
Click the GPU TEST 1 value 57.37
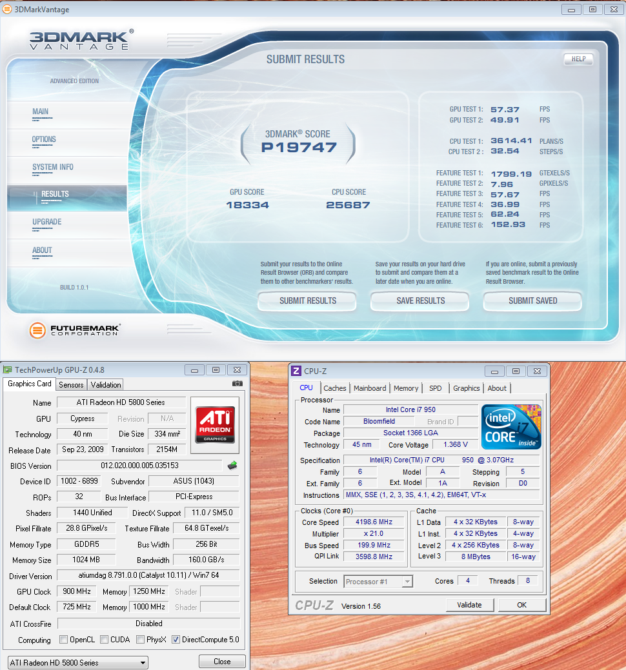(x=505, y=110)
